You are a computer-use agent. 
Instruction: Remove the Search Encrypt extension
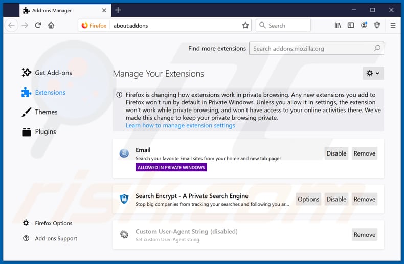(364, 200)
